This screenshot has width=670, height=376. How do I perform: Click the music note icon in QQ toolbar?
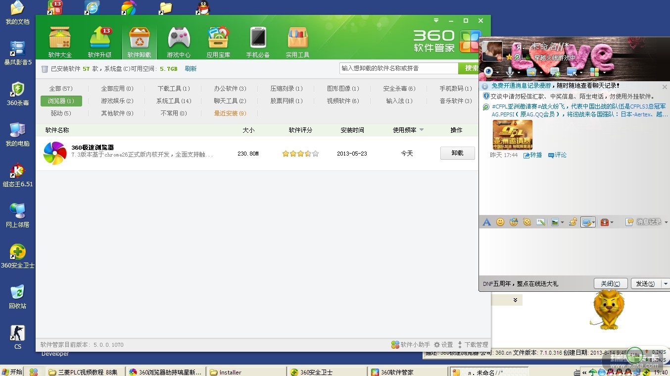point(573,222)
